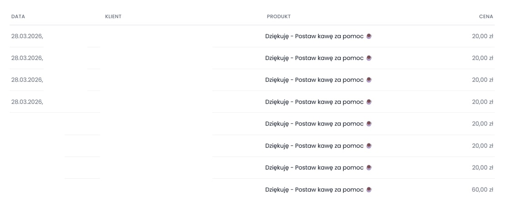Click the coffee cup icon in the seventh row

click(369, 167)
